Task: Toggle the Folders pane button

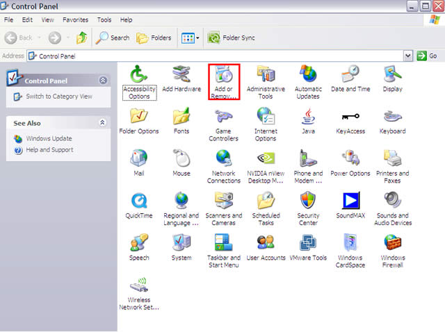Action: click(154, 38)
